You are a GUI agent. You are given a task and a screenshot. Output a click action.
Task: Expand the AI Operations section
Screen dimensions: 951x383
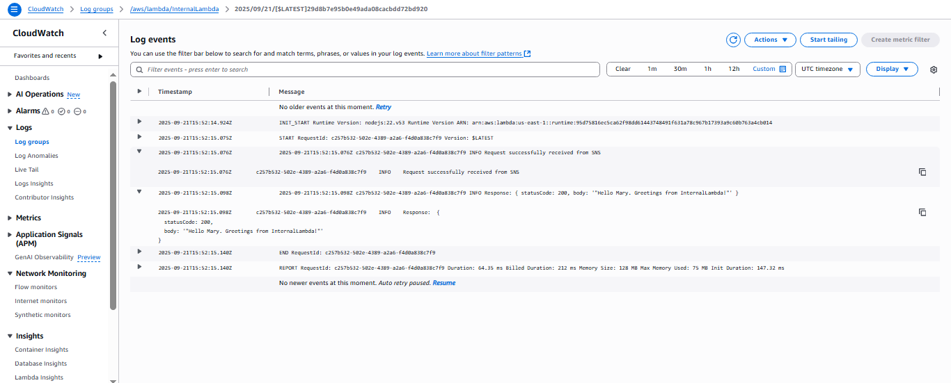[9, 95]
